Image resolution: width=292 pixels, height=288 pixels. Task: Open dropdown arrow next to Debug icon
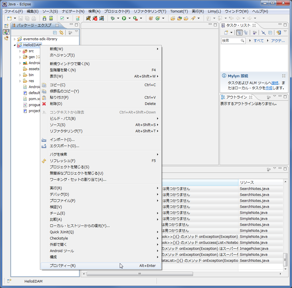point(118,18)
